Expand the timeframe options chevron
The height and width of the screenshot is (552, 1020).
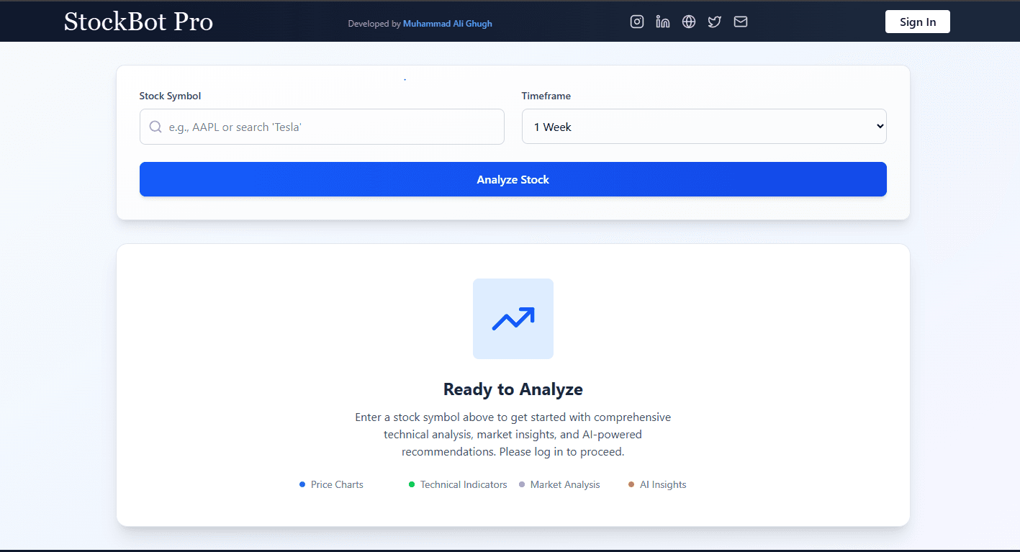tap(879, 126)
